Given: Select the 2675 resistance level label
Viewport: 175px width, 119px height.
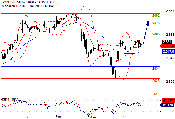Looking at the screenshot, I should tap(156, 23).
